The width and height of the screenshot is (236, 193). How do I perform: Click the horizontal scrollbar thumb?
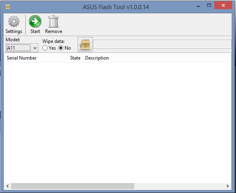(x=72, y=186)
